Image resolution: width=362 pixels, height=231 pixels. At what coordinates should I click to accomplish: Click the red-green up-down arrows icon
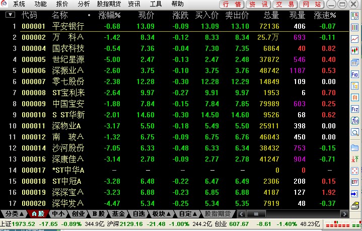click(x=355, y=159)
